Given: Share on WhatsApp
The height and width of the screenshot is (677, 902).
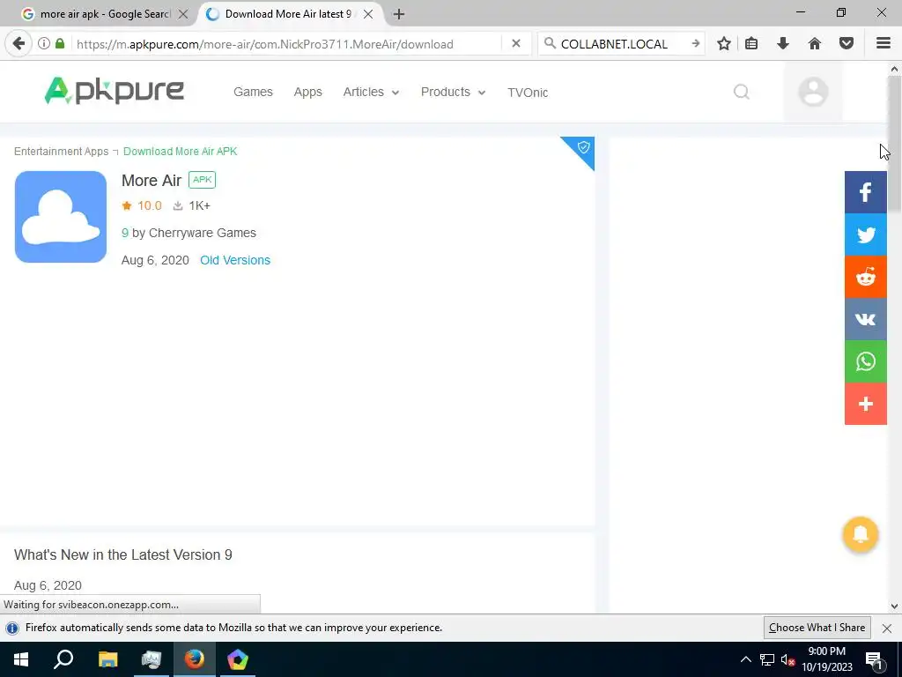Looking at the screenshot, I should 865,361.
